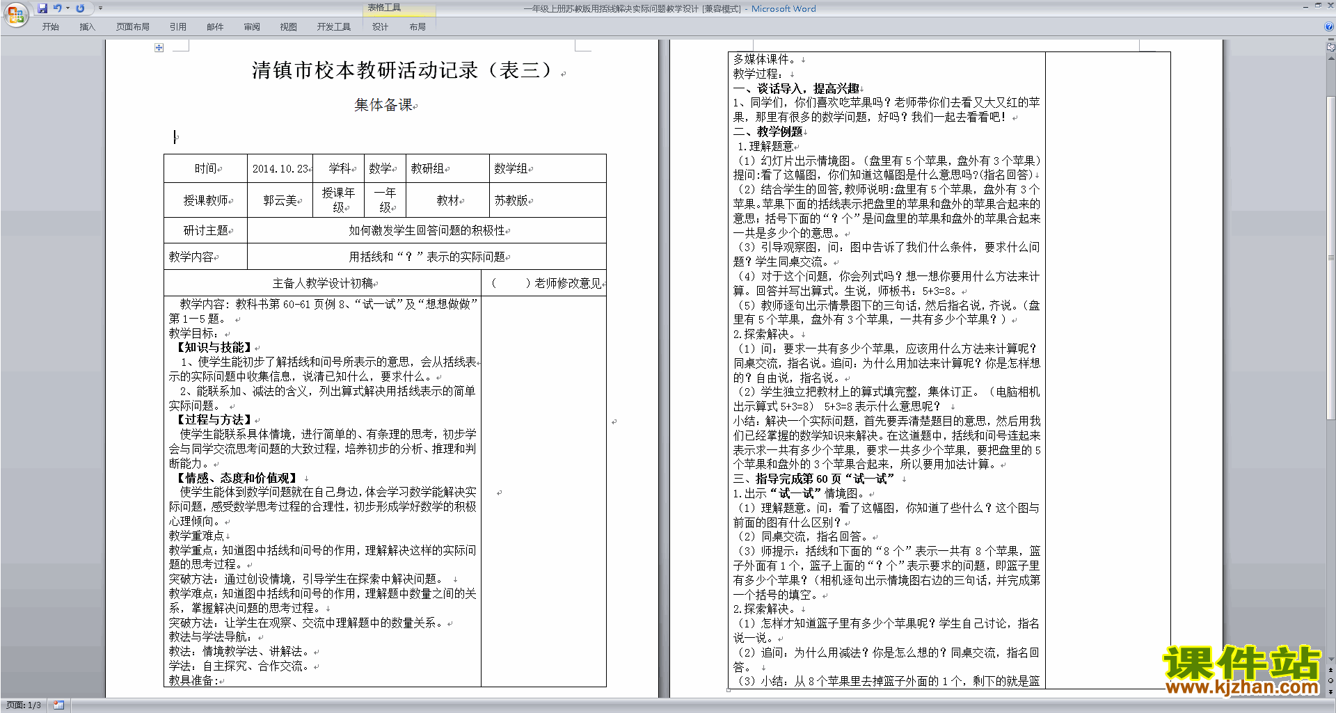The width and height of the screenshot is (1336, 713).
Task: Click the heading 【过程与方法】
Action: click(x=213, y=420)
